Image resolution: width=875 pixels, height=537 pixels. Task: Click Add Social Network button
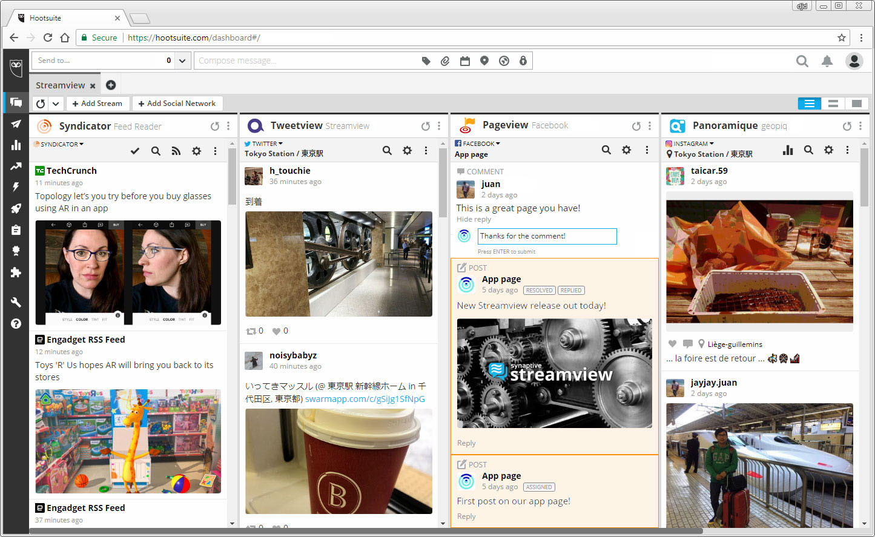[x=177, y=104]
